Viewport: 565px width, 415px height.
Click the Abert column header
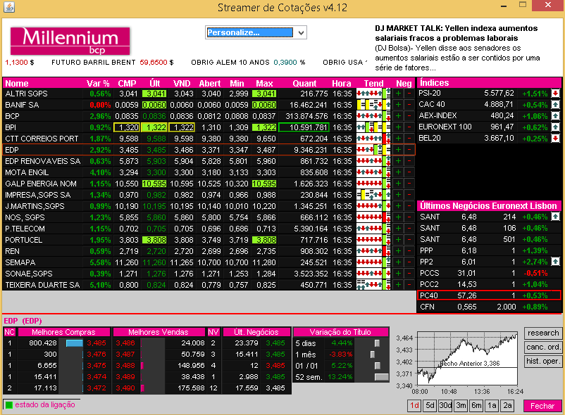[x=210, y=84]
